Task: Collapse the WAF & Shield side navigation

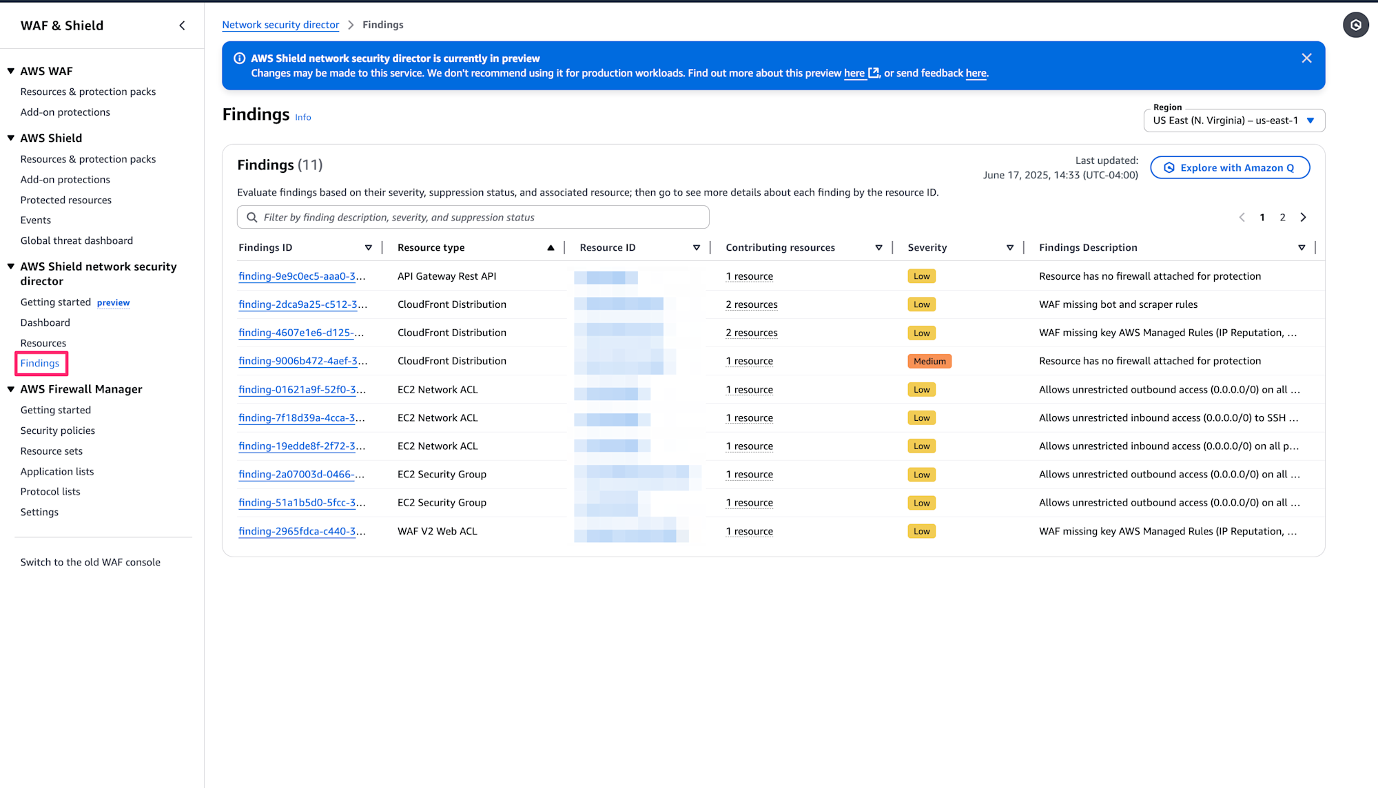Action: pos(182,25)
